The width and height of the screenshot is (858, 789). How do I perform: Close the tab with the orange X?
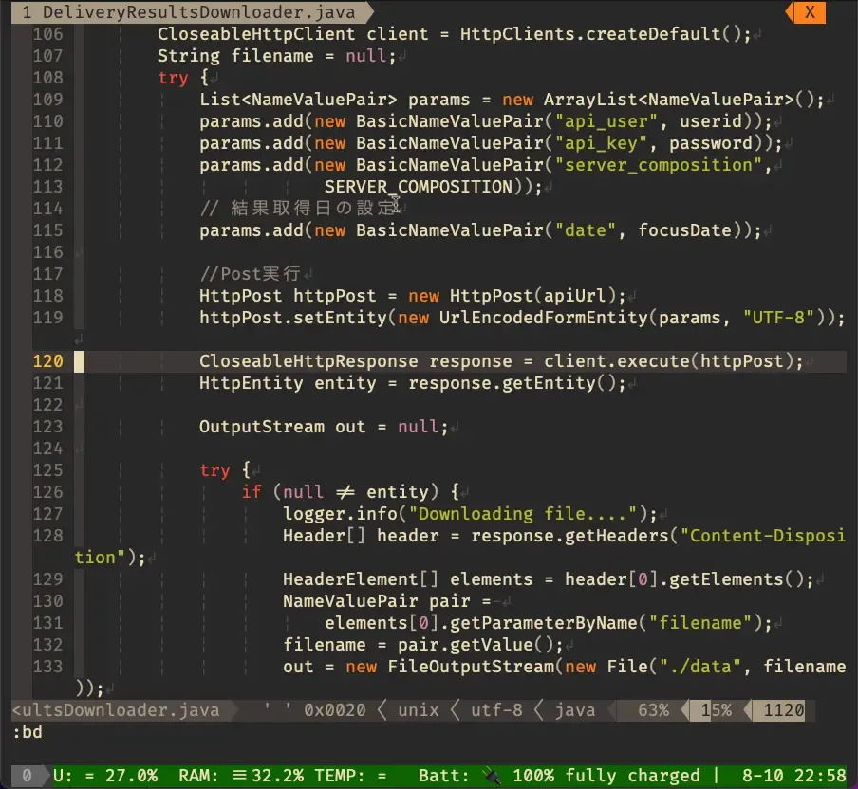pyautogui.click(x=809, y=12)
